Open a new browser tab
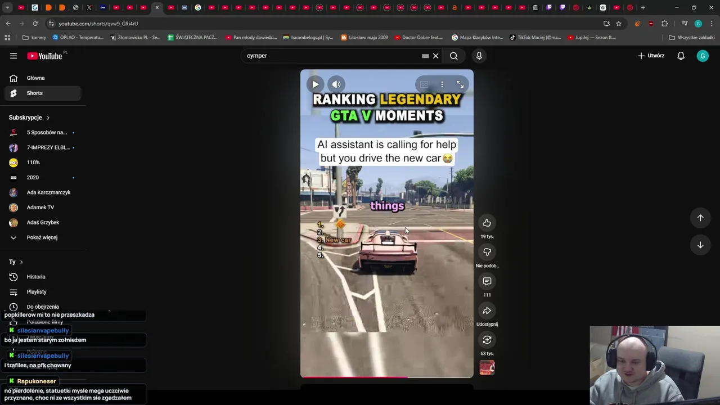The height and width of the screenshot is (405, 720). (643, 7)
